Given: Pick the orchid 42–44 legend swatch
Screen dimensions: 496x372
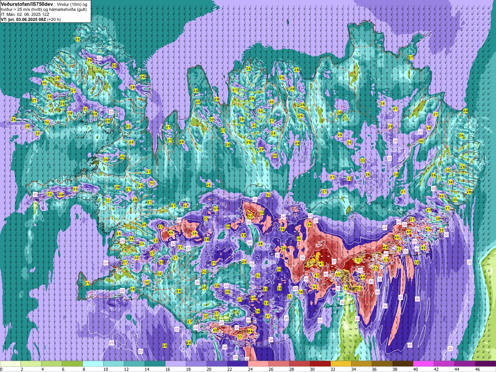Looking at the screenshot, I should [444, 364].
